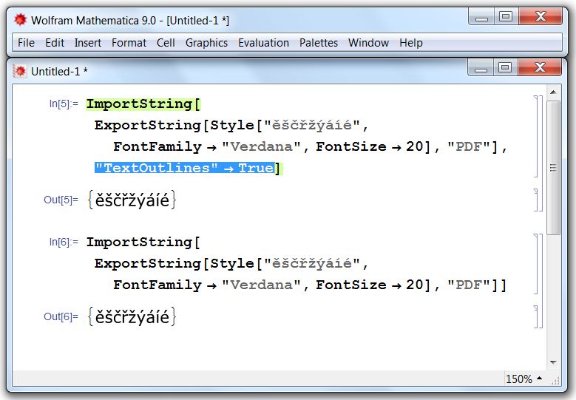Click the window resize grip icon
The image size is (576, 400).
click(555, 380)
